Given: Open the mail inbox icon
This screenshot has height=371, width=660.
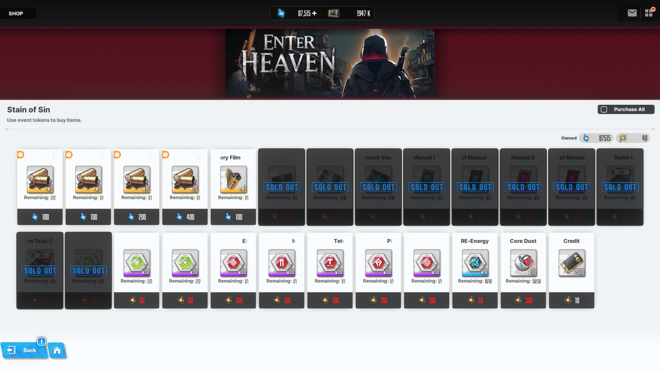Looking at the screenshot, I should (x=632, y=13).
